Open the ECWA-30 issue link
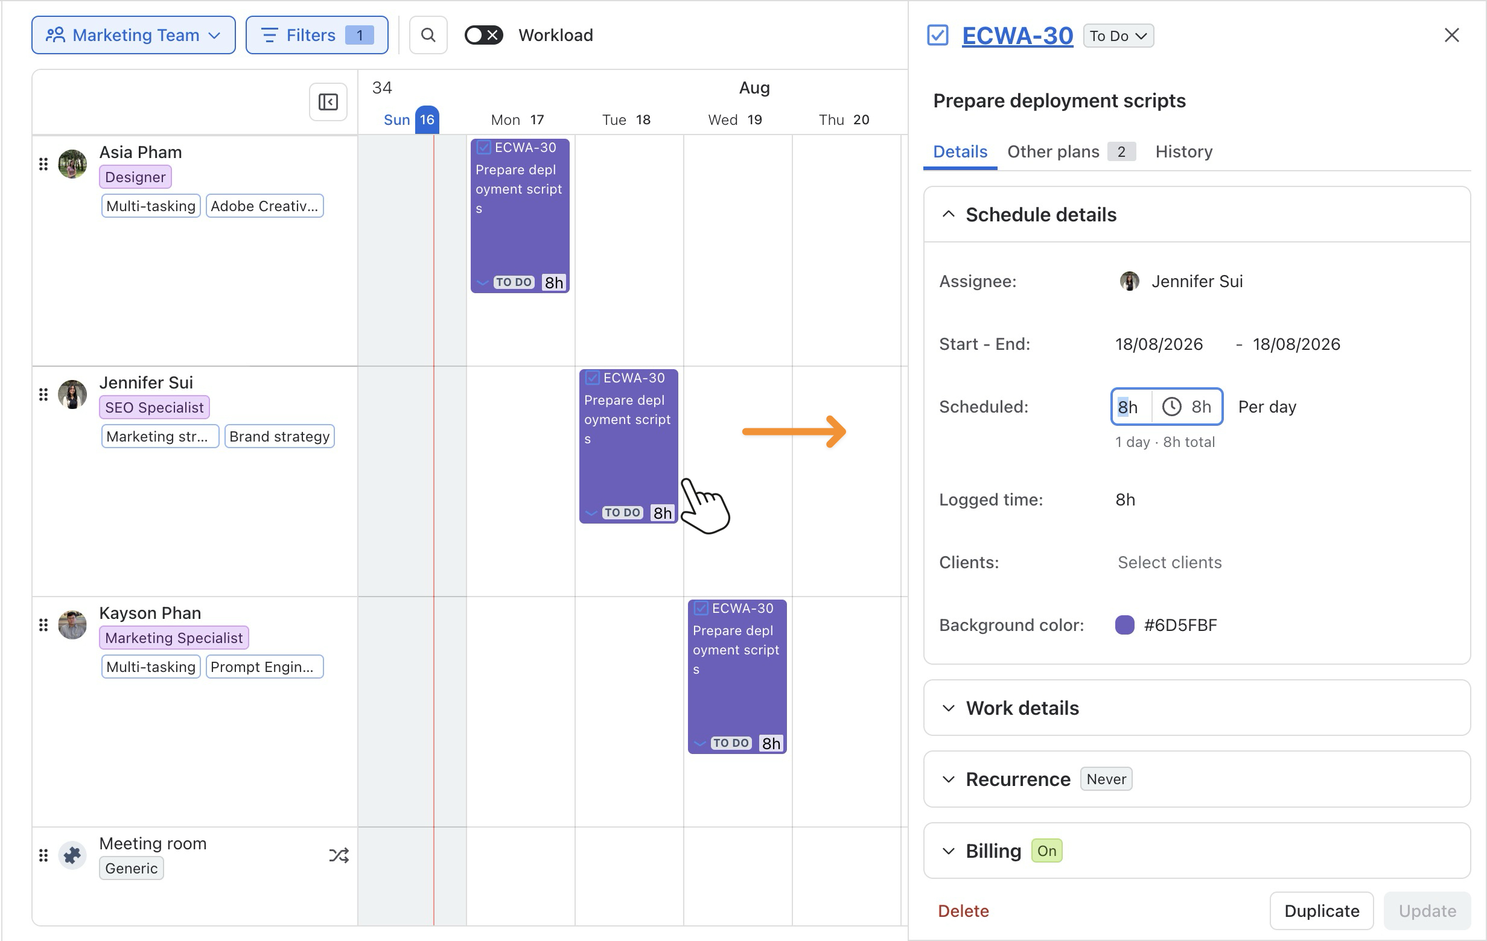Viewport: 1487px width, 941px height. [1017, 36]
